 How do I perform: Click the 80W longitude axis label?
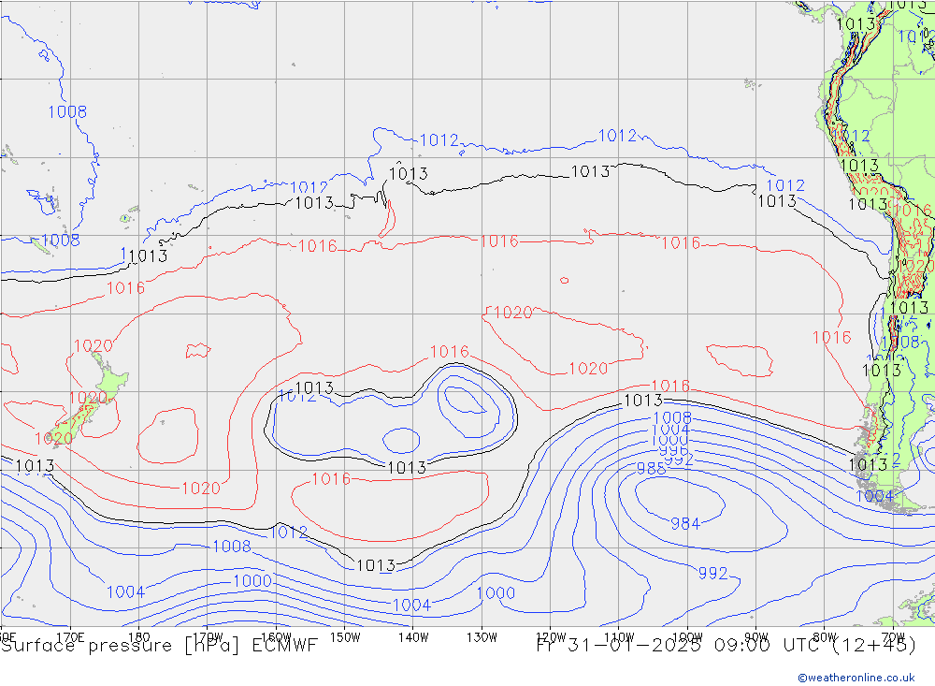(825, 635)
